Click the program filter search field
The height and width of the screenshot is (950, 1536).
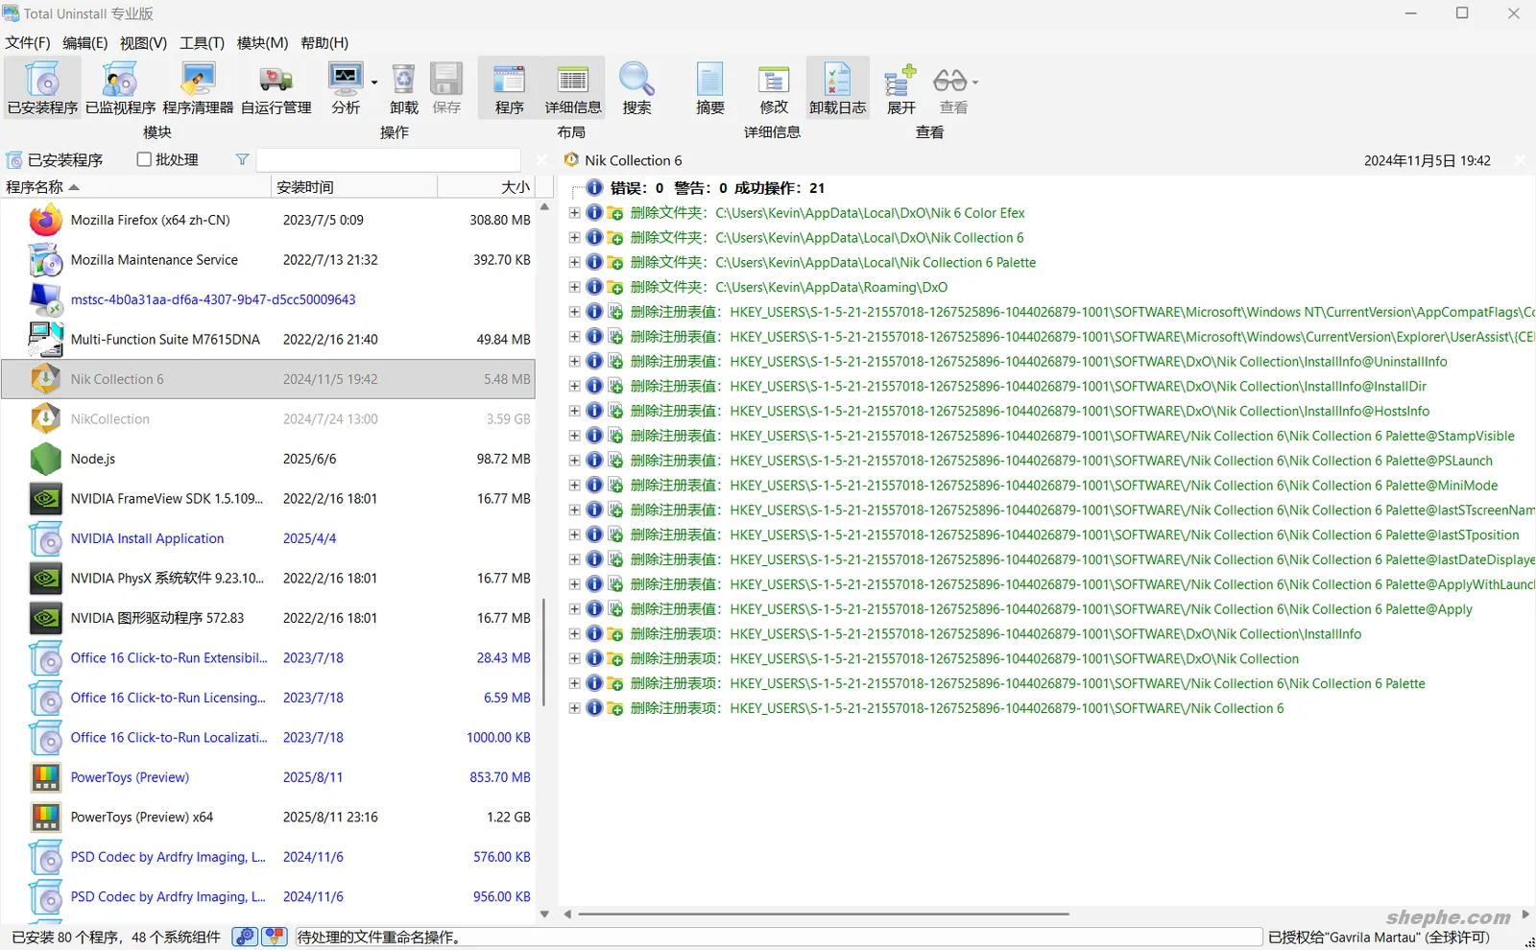click(388, 160)
